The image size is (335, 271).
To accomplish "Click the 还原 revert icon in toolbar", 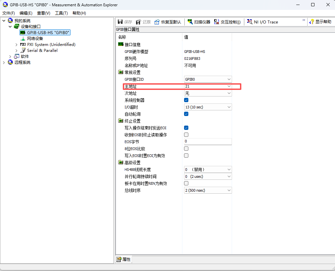I will click(x=138, y=22).
